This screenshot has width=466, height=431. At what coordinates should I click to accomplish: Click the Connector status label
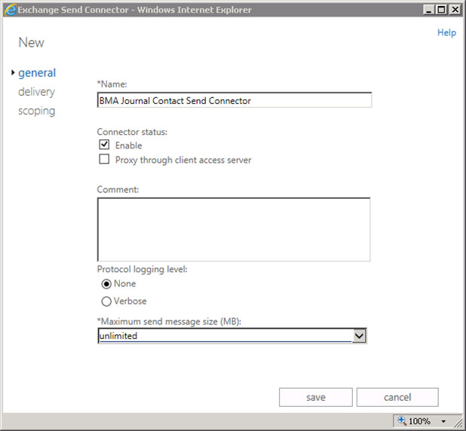click(132, 132)
